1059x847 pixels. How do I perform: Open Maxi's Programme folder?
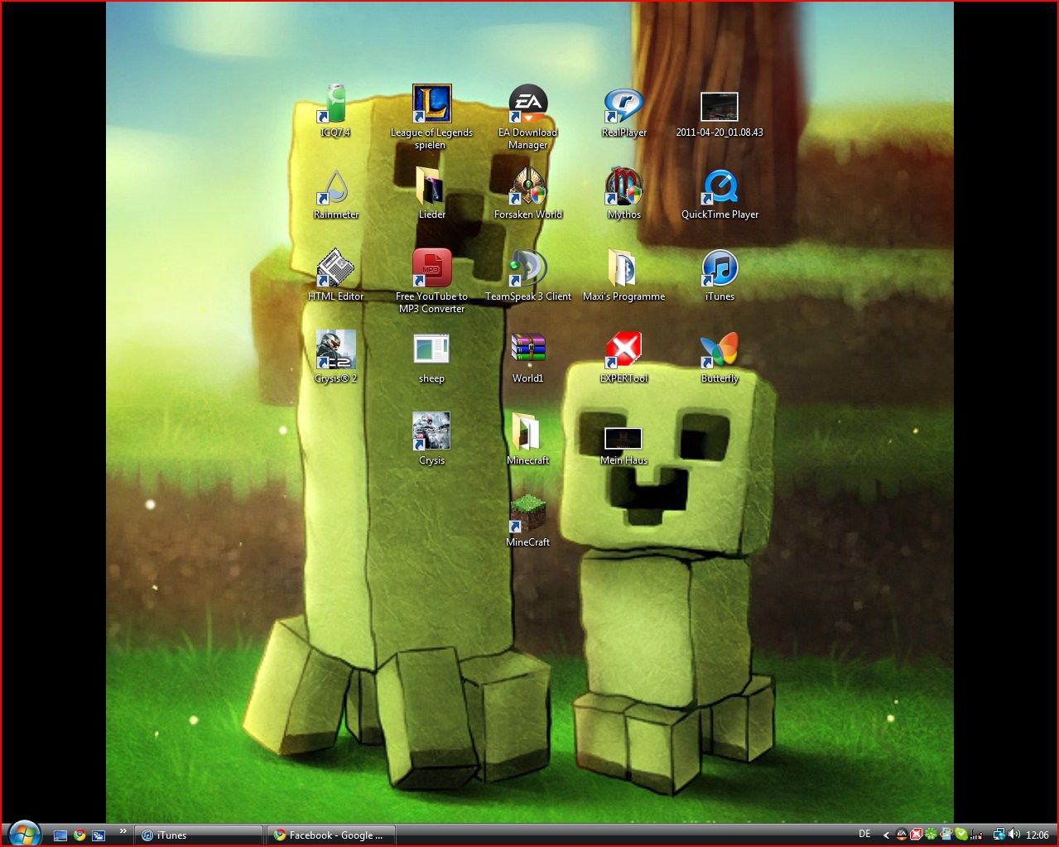pyautogui.click(x=623, y=276)
